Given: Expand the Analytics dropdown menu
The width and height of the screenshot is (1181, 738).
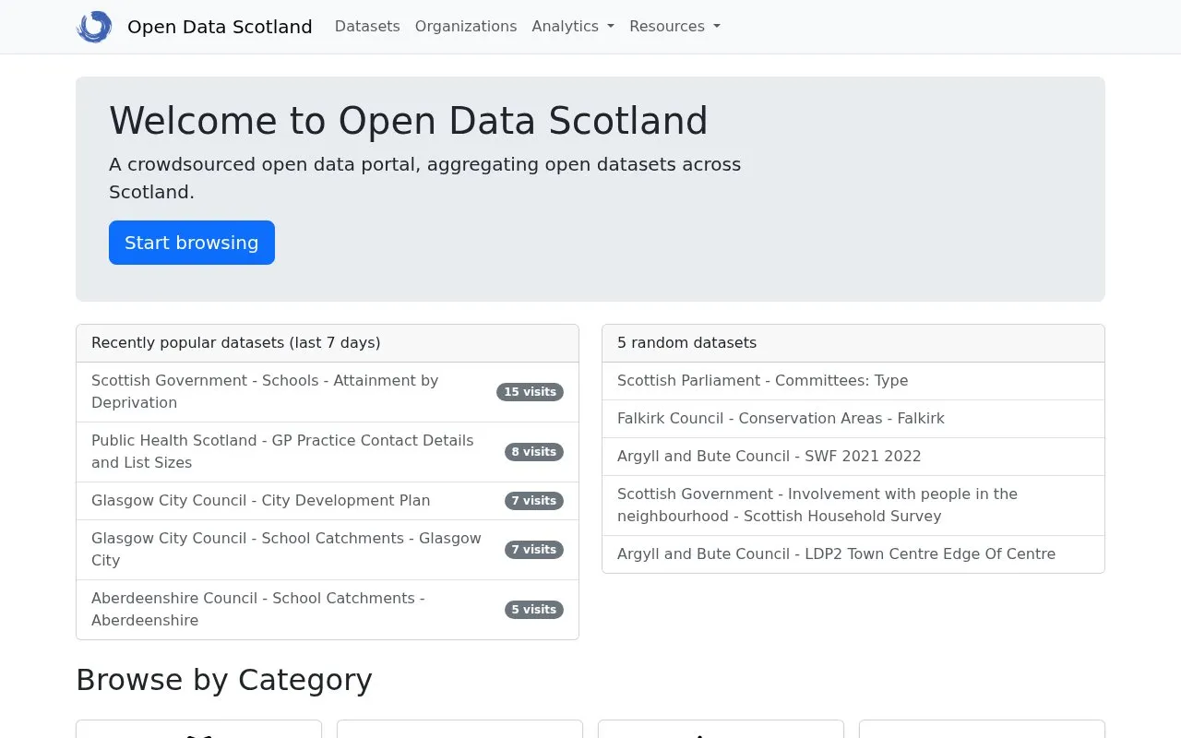Looking at the screenshot, I should 573,27.
